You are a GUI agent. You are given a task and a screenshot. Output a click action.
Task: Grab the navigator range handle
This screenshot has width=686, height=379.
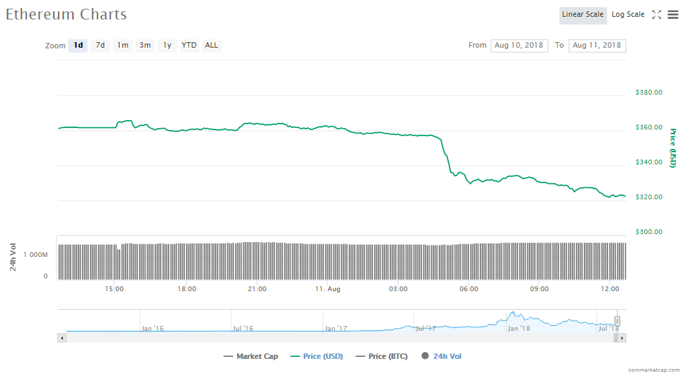617,321
